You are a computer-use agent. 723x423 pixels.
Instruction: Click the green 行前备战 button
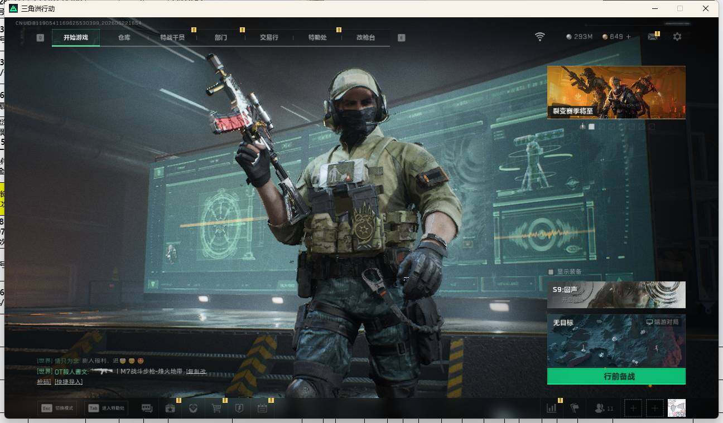[616, 376]
